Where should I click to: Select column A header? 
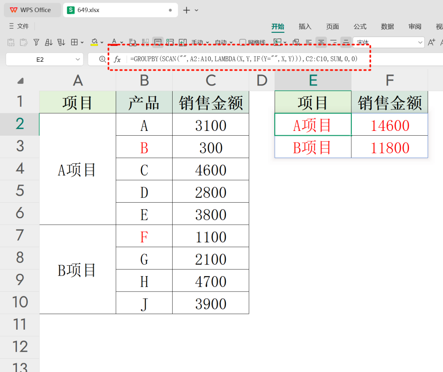[x=78, y=80]
